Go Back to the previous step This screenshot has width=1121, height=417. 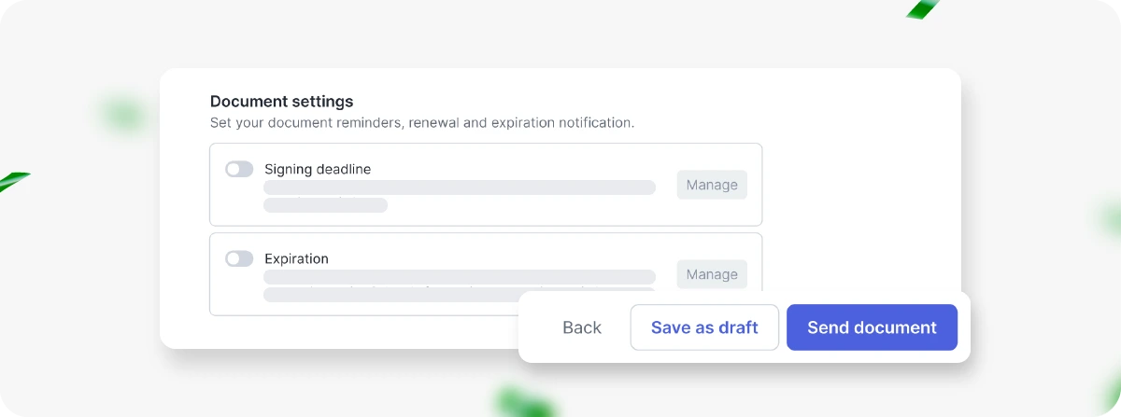point(582,327)
